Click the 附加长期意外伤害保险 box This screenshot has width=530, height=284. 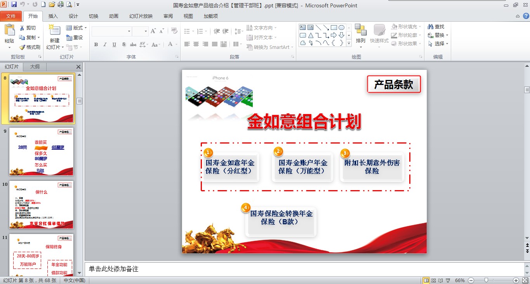(372, 167)
